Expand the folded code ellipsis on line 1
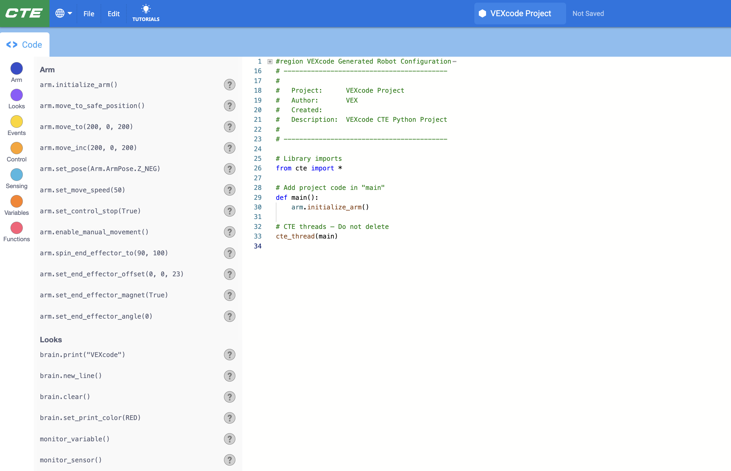 click(x=455, y=62)
